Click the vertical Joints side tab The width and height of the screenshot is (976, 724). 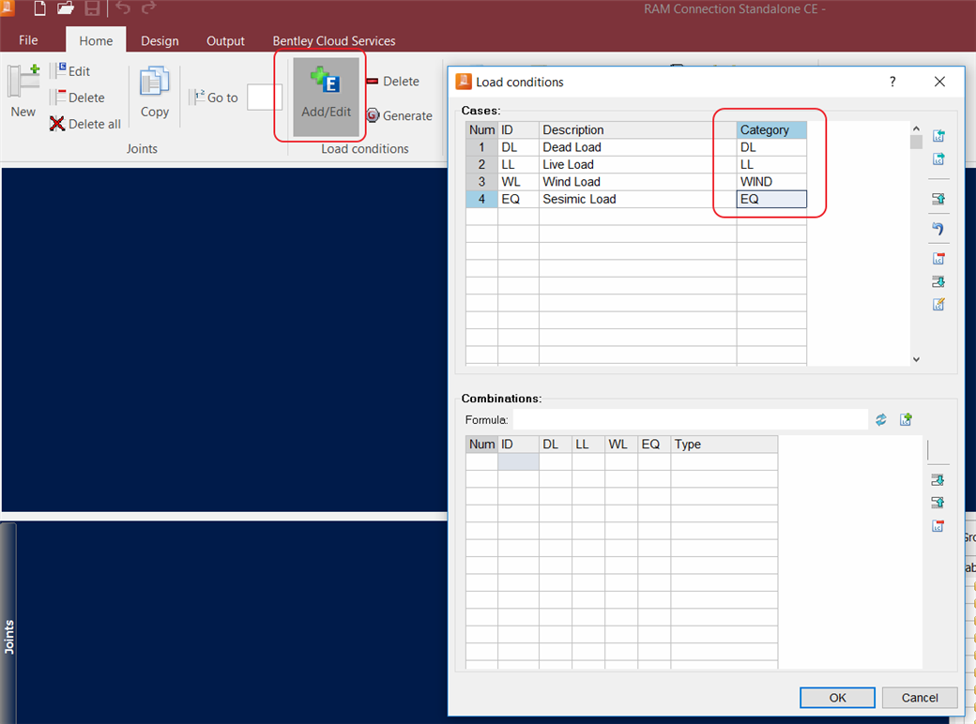(x=8, y=624)
